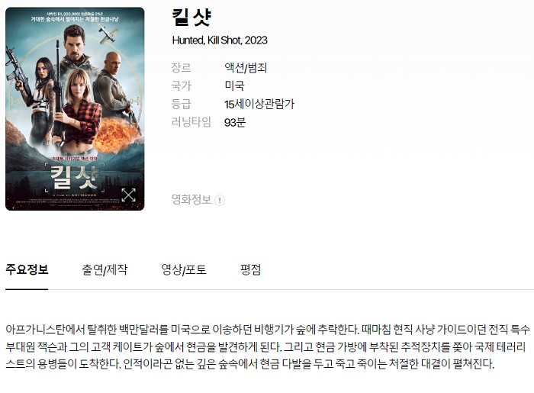
Task: Click the 영화정보 label
Action: [191, 200]
